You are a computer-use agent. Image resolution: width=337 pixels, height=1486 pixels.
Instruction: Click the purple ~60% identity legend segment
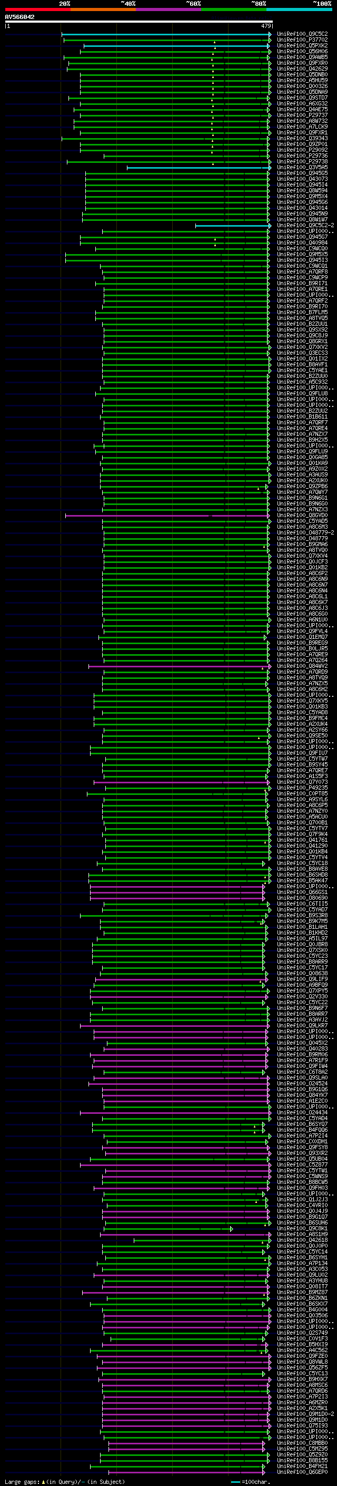(169, 9)
